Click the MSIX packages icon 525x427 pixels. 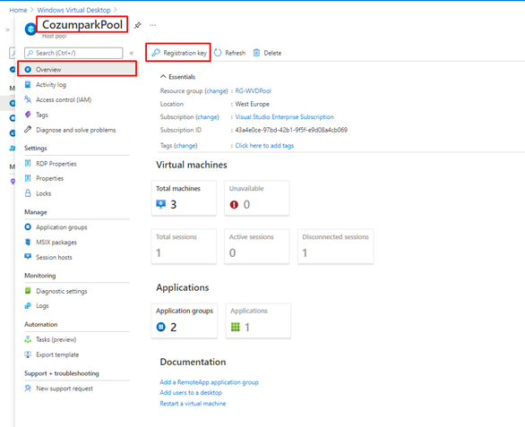[x=28, y=242]
